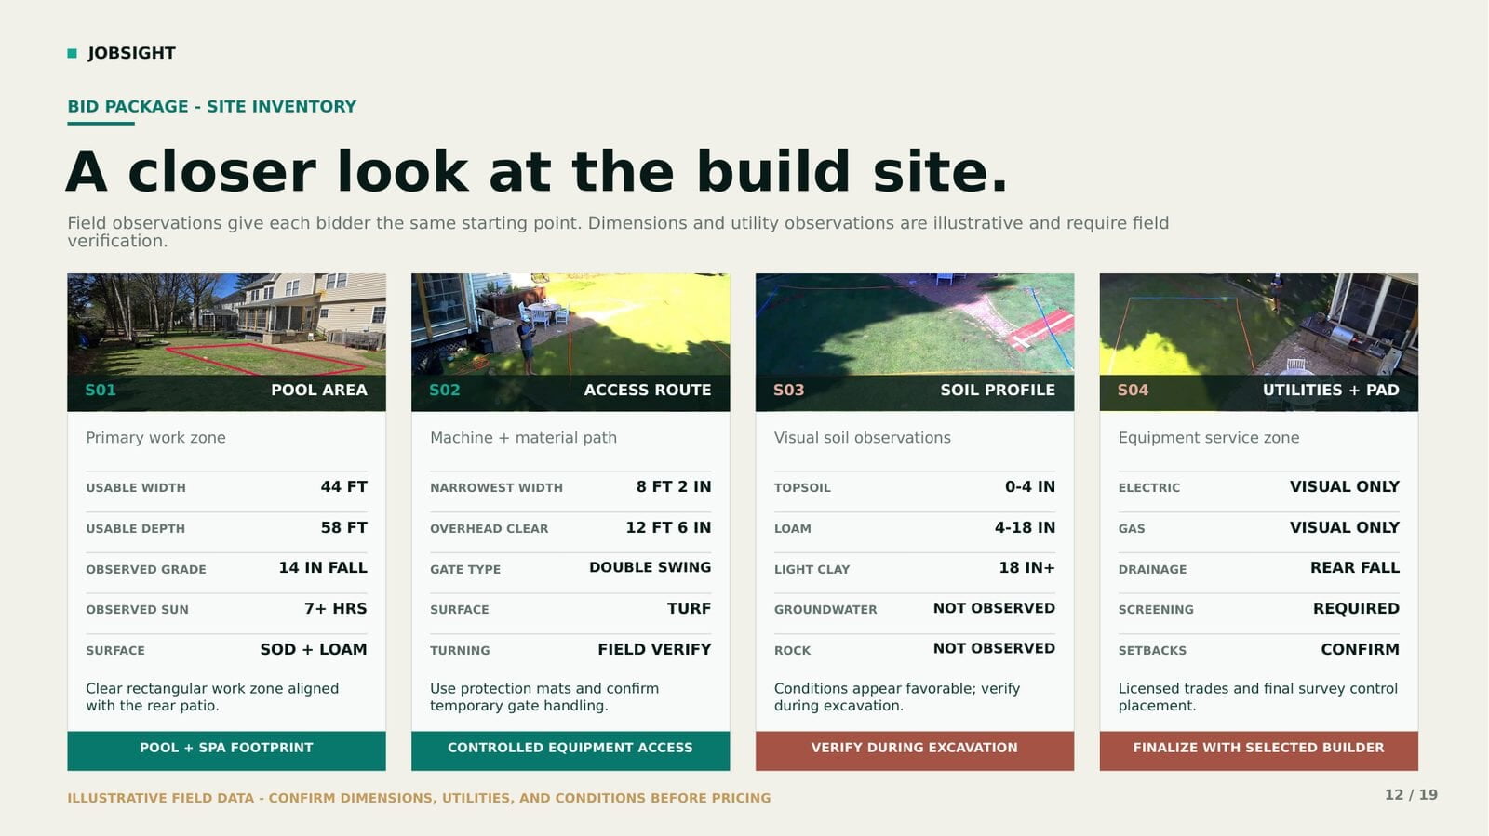The height and width of the screenshot is (836, 1489).
Task: Click the DRAINAGE value REAR FALL
Action: coord(1355,567)
